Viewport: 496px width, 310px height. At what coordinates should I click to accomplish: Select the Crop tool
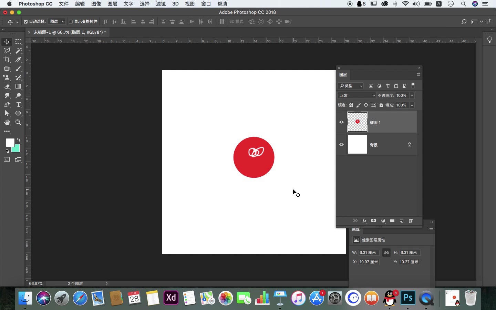pyautogui.click(x=7, y=60)
